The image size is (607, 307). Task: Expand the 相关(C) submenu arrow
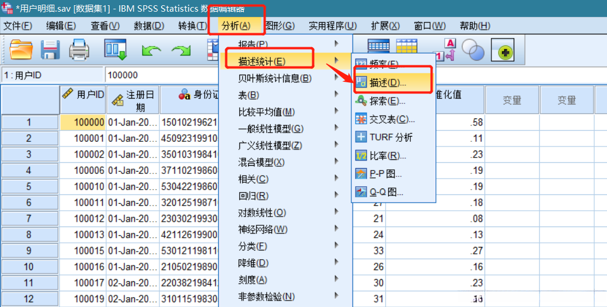click(336, 179)
